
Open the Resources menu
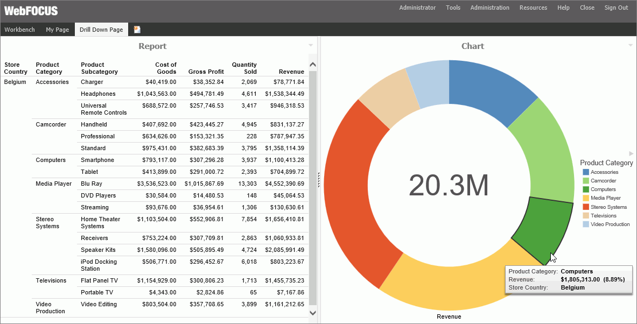point(533,8)
